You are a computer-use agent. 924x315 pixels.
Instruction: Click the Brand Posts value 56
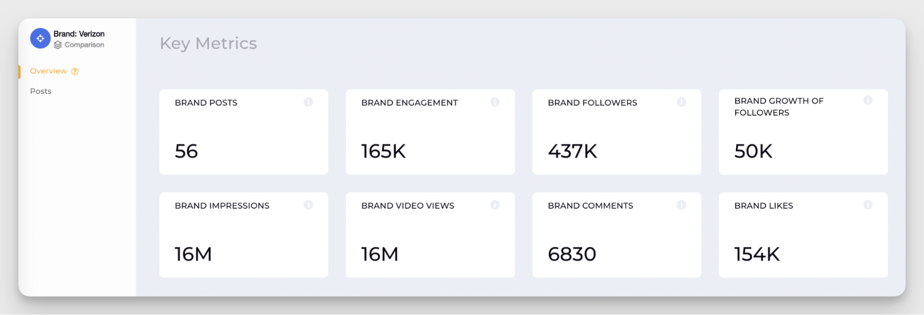(186, 151)
